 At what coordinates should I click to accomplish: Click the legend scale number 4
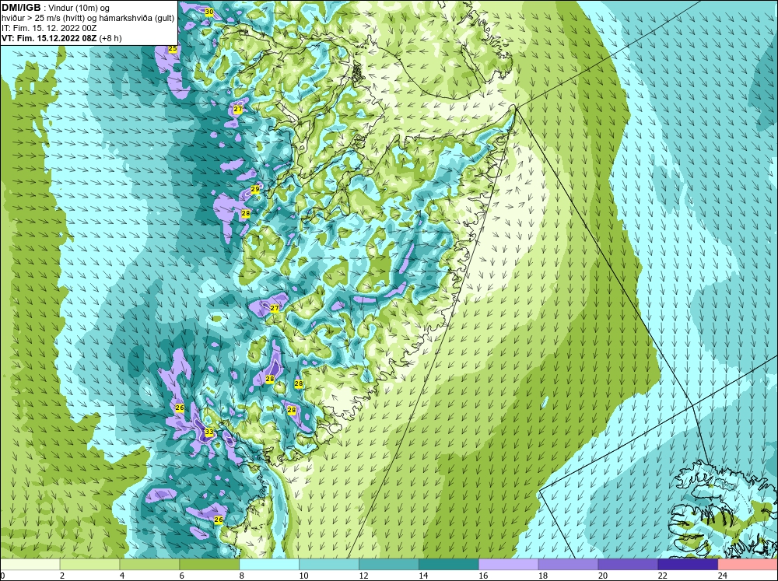pos(122,576)
